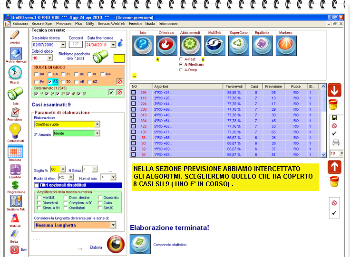Click the Ottimizza flame button
The image size is (350, 257).
167,46
